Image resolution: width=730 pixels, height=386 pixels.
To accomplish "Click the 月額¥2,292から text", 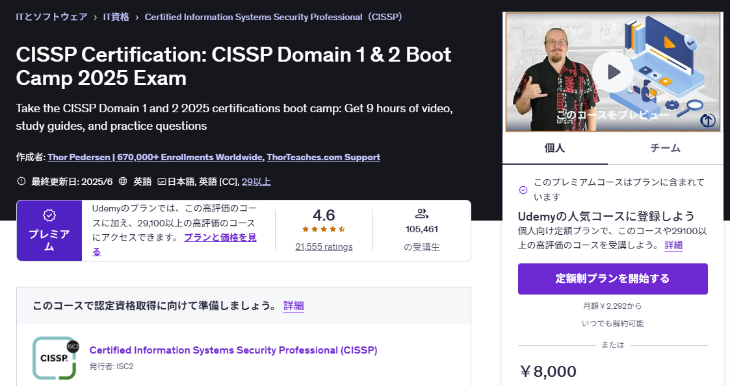I will click(613, 306).
